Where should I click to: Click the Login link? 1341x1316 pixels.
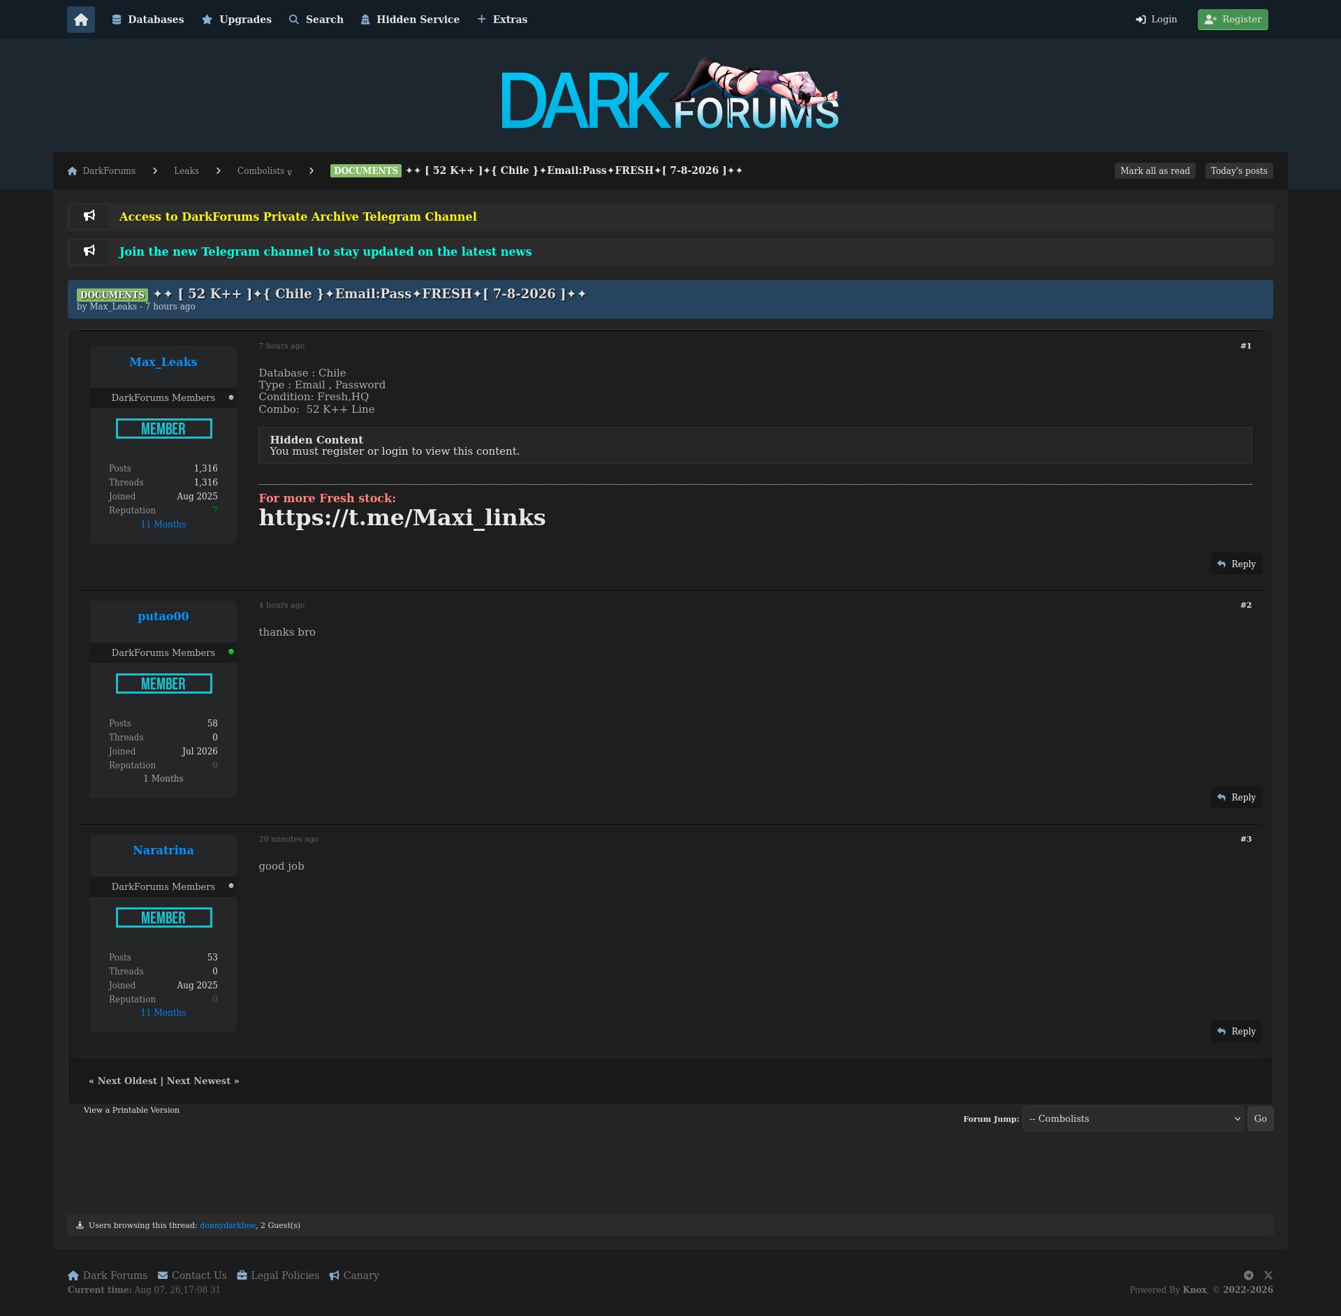[x=1157, y=20]
